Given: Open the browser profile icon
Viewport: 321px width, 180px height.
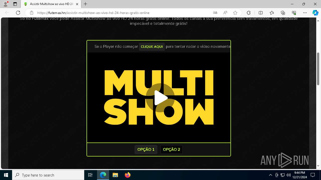Looking at the screenshot, I should click(5, 4).
